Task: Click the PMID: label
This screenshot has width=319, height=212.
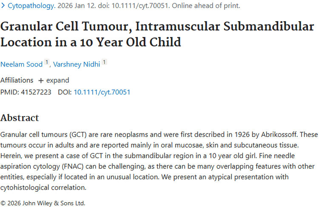Action: point(10,92)
